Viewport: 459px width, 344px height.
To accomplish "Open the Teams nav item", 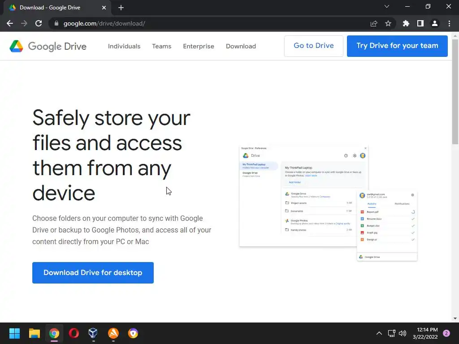I will pos(161,46).
